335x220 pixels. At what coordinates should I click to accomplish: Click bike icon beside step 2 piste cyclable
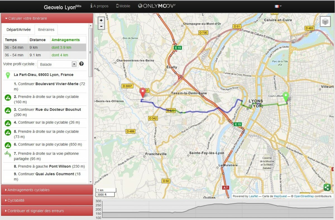pyautogui.click(x=8, y=98)
